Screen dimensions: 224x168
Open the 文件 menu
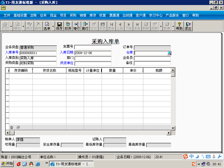point(7,15)
